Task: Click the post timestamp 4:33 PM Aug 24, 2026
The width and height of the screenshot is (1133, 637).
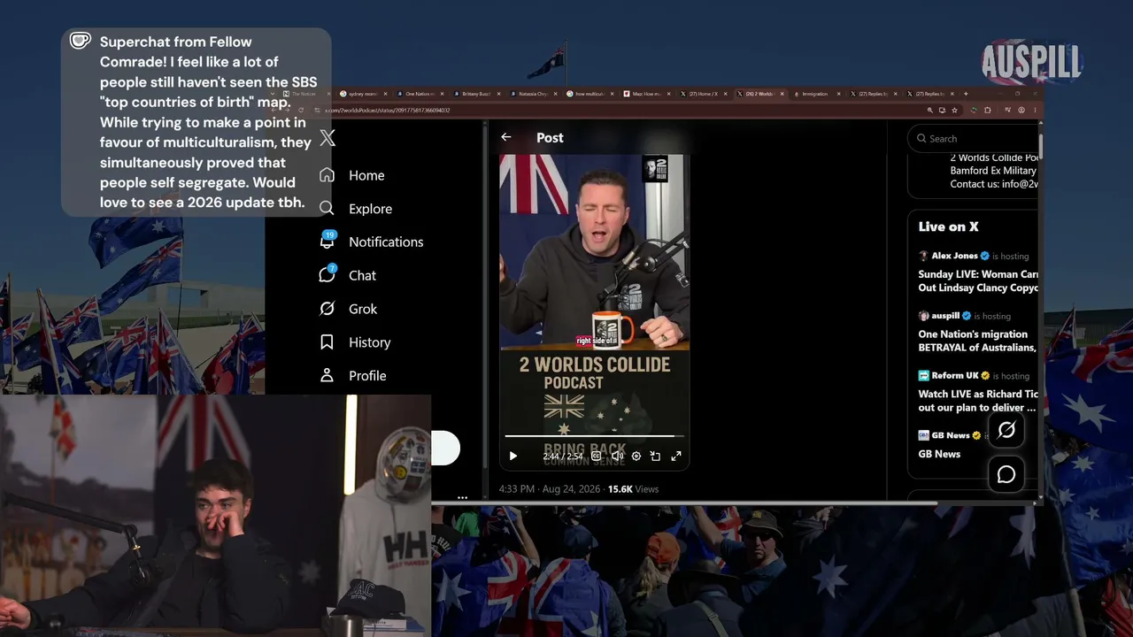Action: tap(549, 488)
